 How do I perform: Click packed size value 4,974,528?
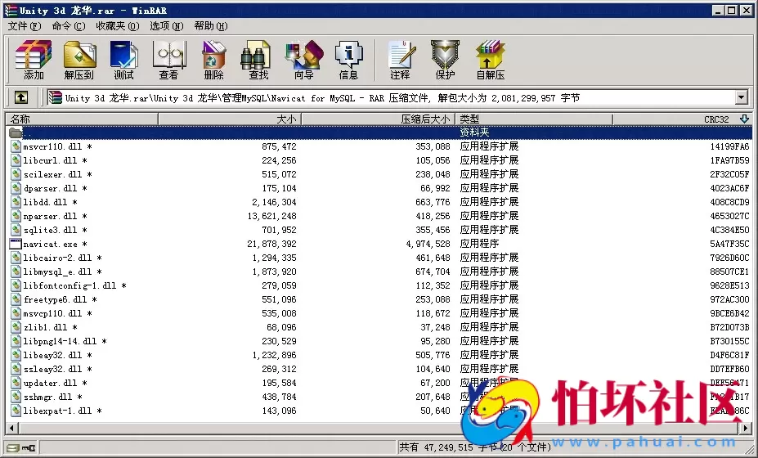[x=428, y=244]
